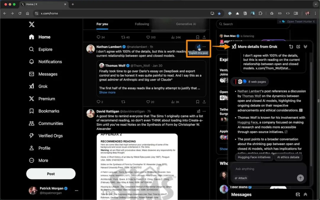Click the Grok icon on David Rattigan's post
The image size is (320, 200).
198,111
